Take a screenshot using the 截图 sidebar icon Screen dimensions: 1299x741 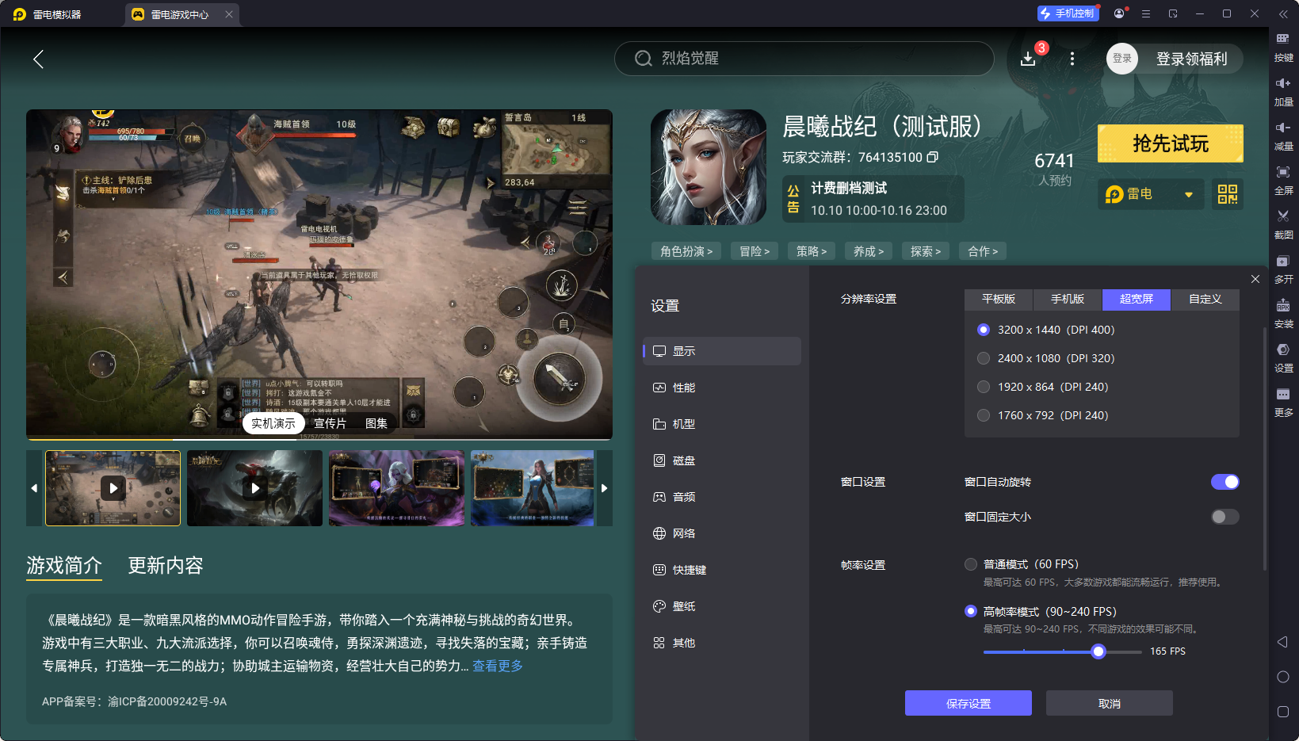tap(1284, 224)
